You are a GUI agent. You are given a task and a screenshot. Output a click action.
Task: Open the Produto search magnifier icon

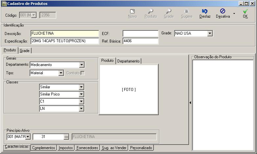151,11
